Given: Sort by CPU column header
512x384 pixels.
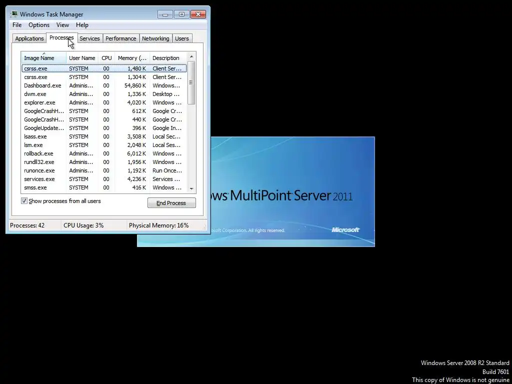Looking at the screenshot, I should click(106, 58).
